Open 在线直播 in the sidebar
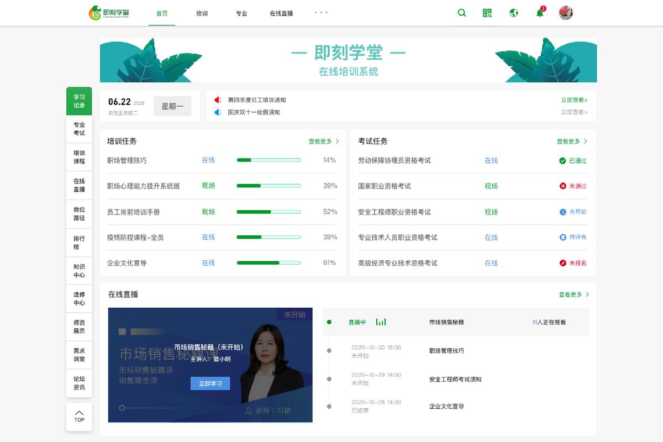Screen dimensions: 663x442 [79, 185]
